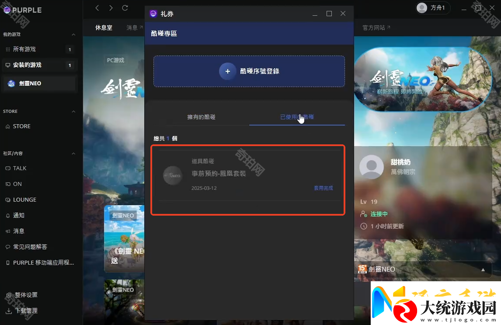Close the 礼券 window

pos(343,14)
